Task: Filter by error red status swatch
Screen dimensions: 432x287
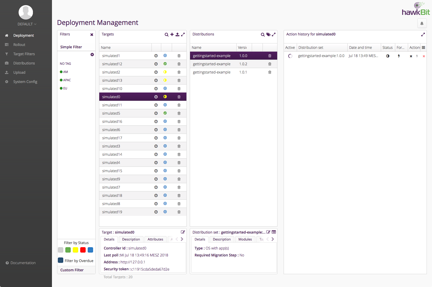Action: pos(83,250)
